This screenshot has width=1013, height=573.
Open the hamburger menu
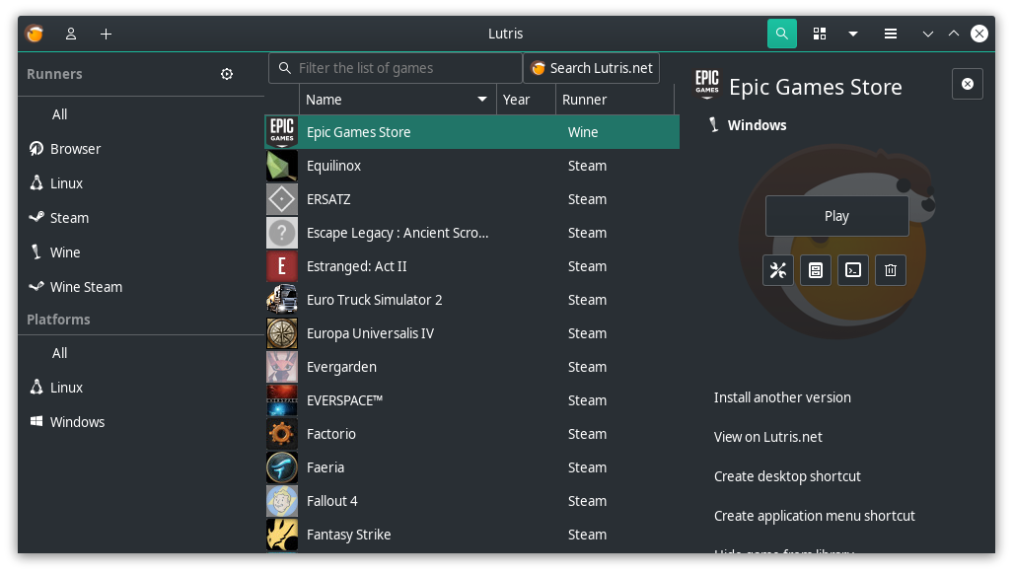click(891, 34)
